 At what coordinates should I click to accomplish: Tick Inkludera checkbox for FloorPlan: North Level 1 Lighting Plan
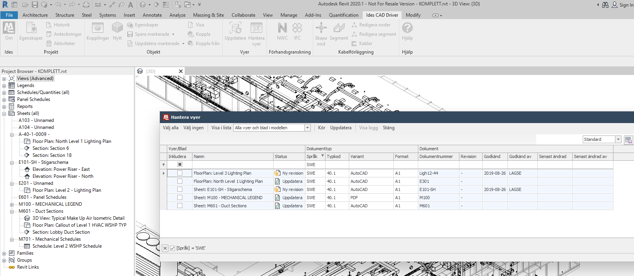pos(180,181)
